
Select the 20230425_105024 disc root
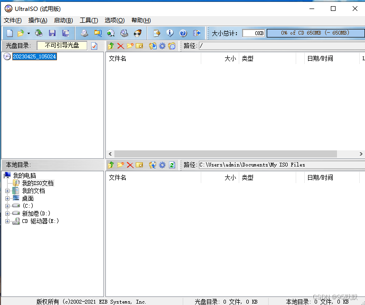tap(35, 56)
